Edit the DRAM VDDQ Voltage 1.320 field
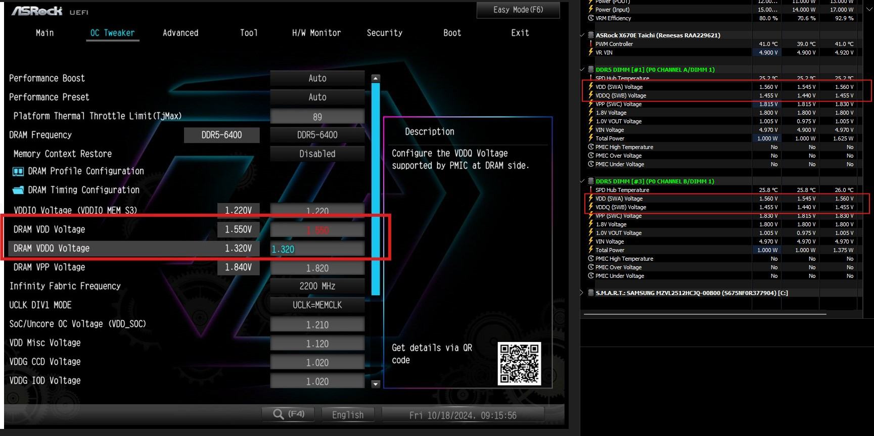Viewport: 874px width, 436px height. click(x=317, y=249)
